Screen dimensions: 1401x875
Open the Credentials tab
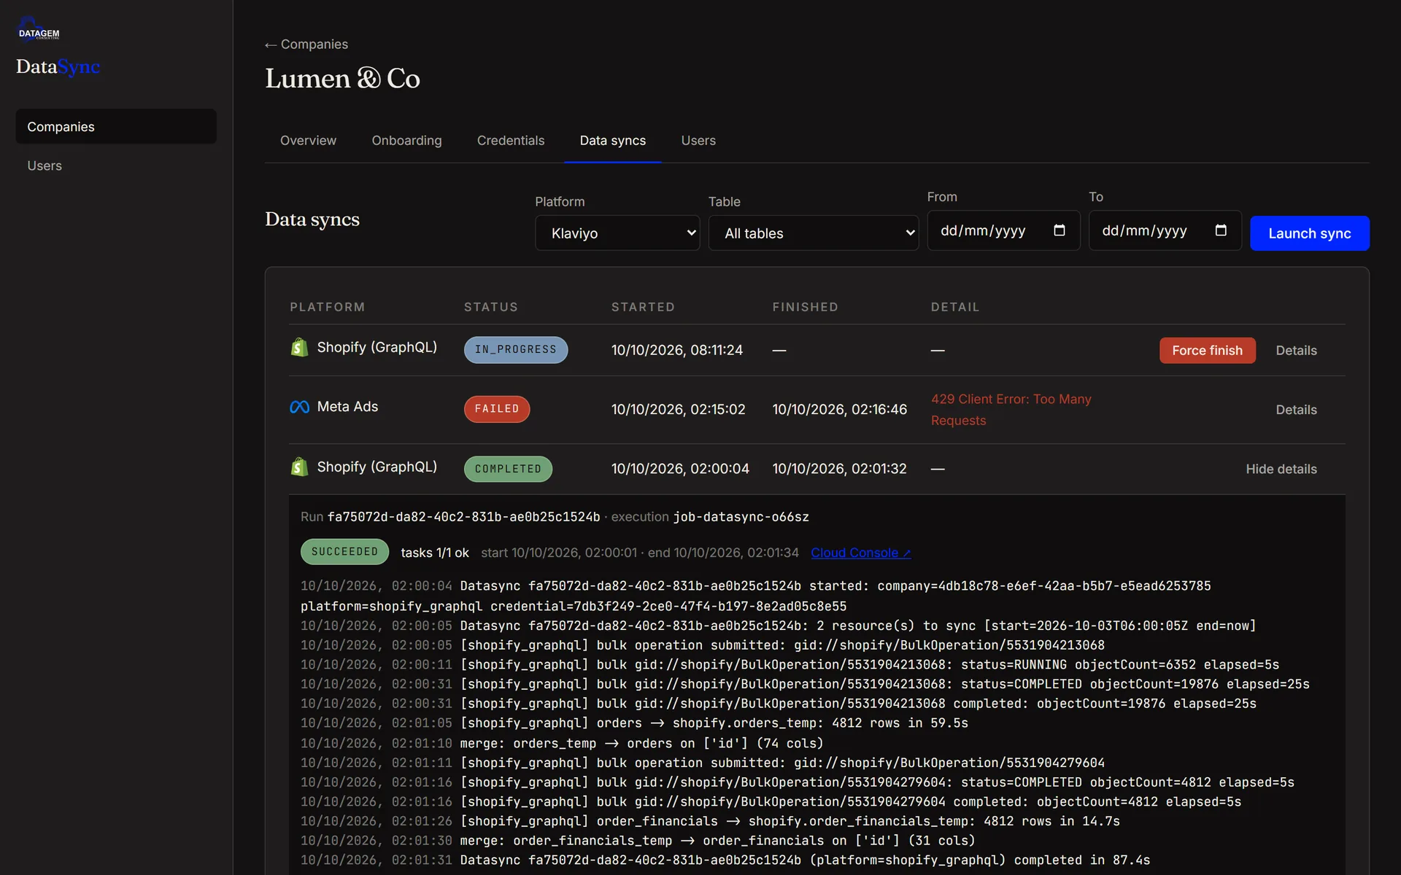point(511,141)
